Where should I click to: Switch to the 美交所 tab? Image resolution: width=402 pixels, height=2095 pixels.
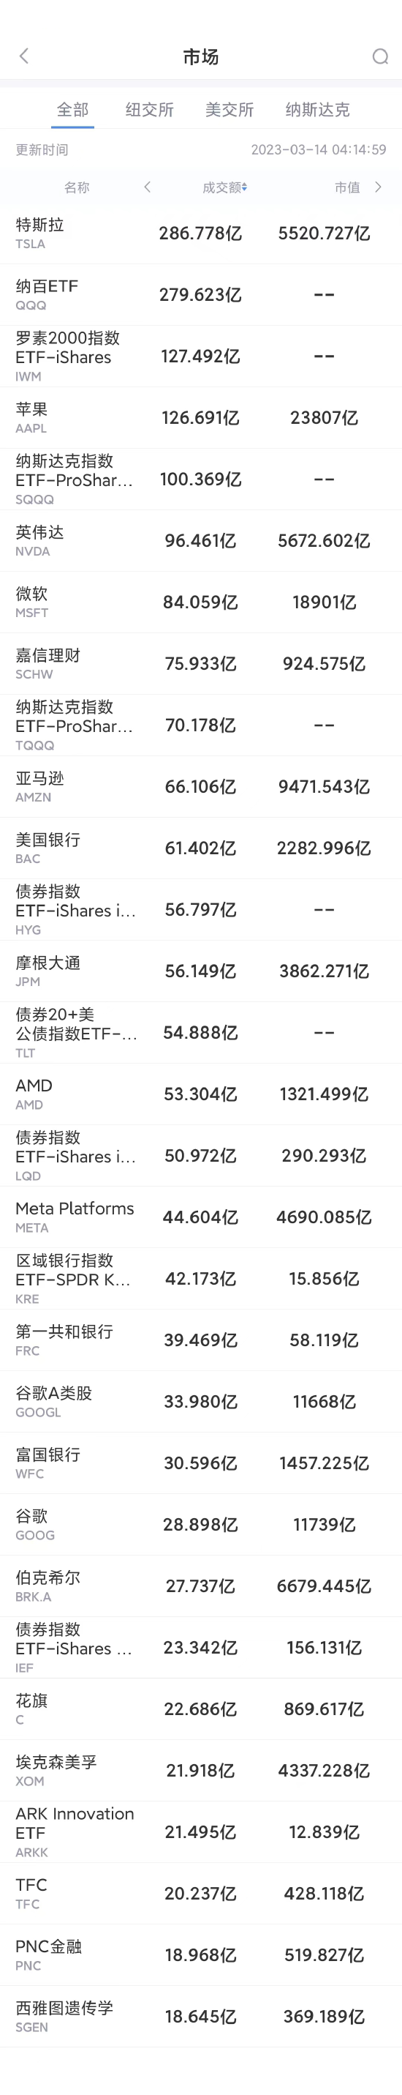(x=229, y=109)
